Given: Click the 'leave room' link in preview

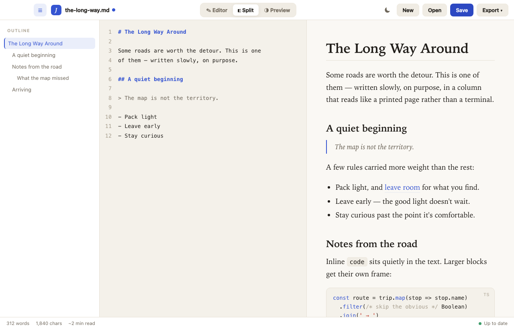Looking at the screenshot, I should (402, 187).
